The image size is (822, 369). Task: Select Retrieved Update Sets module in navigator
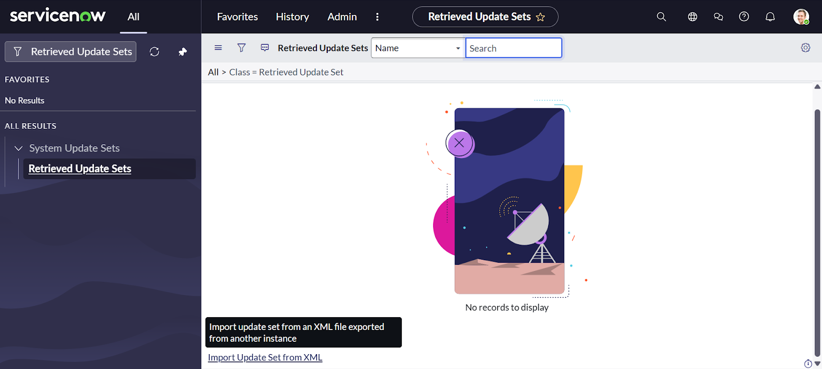point(80,169)
